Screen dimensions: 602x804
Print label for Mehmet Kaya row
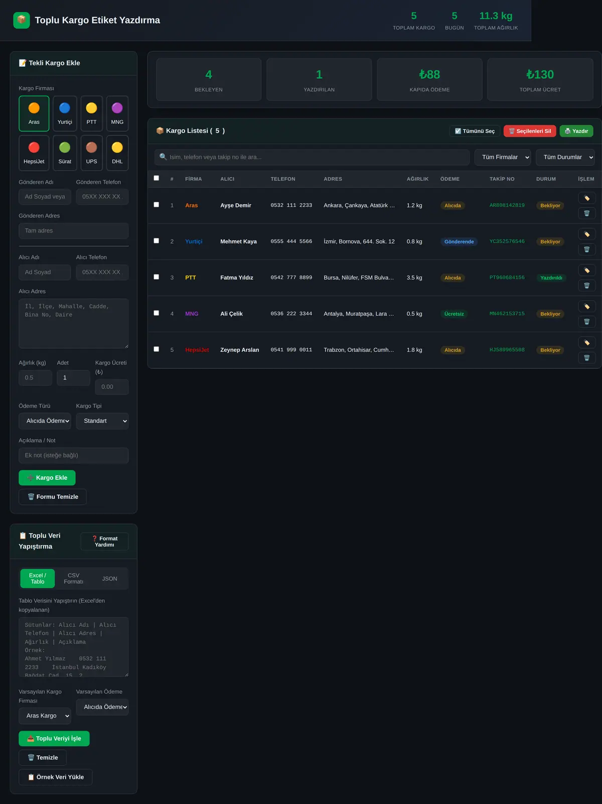point(586,234)
